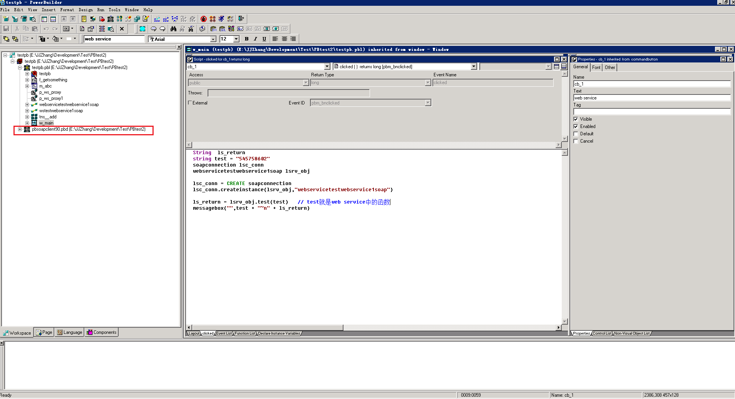The width and height of the screenshot is (735, 399).
Task: Select the Cut tool in the toolbar
Action: [17, 29]
